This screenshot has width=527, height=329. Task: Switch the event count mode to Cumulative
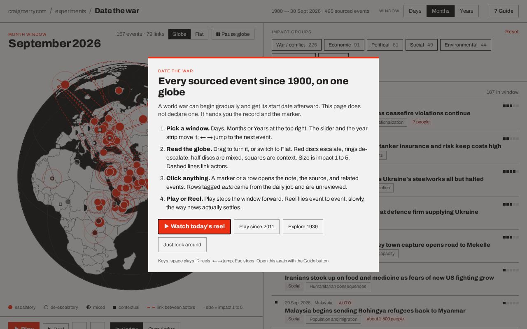point(161,326)
